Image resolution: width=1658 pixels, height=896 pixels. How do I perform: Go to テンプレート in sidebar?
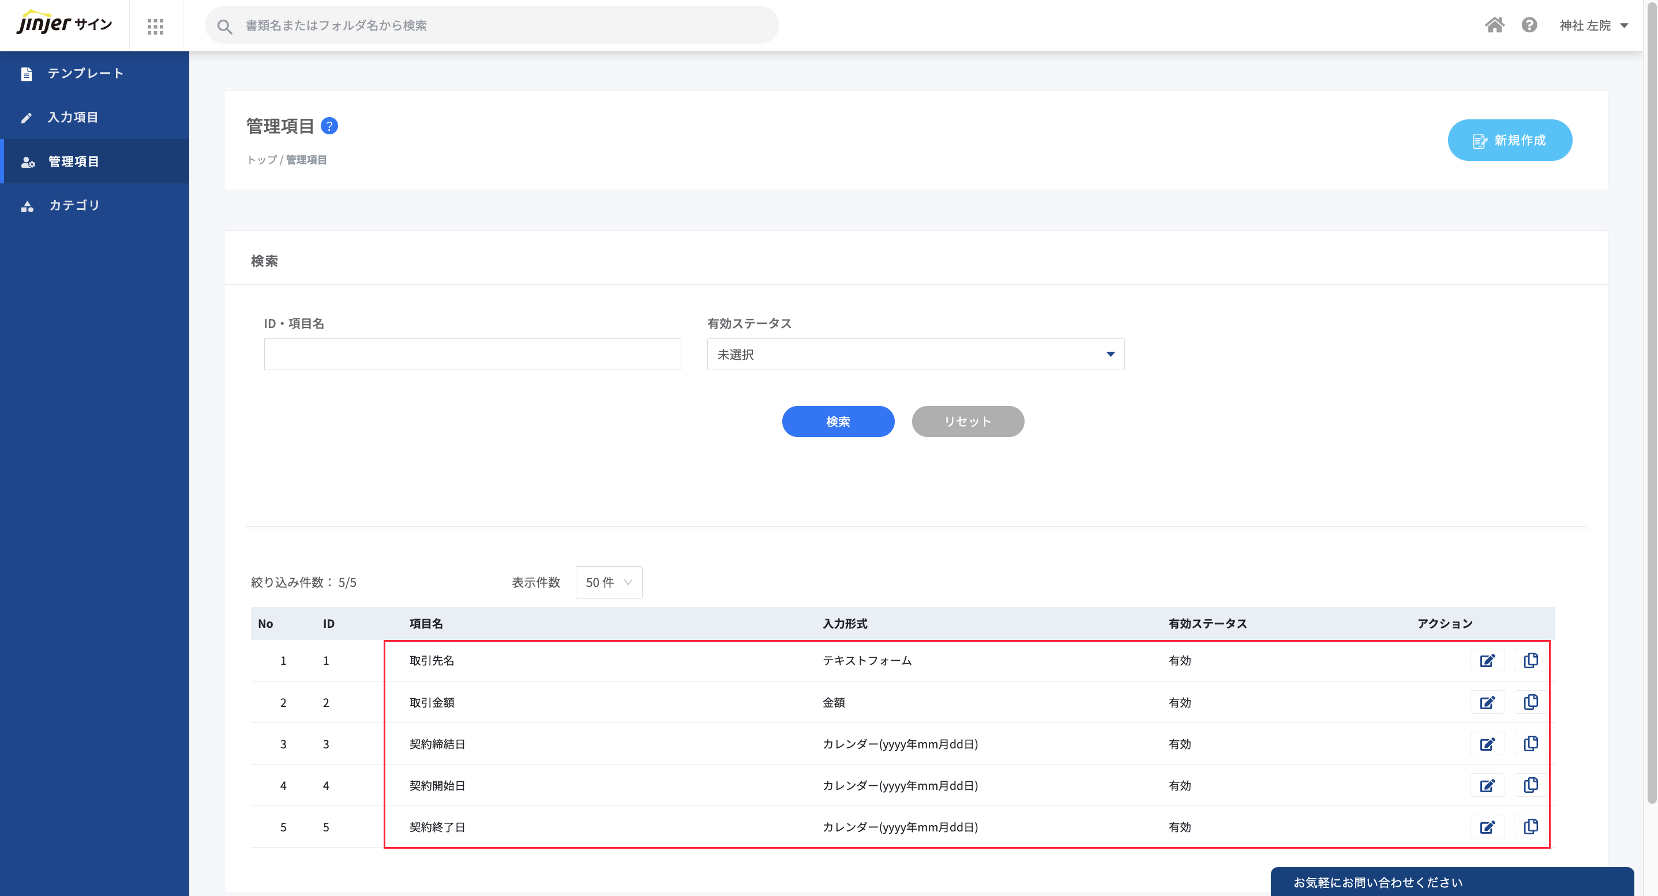[85, 73]
